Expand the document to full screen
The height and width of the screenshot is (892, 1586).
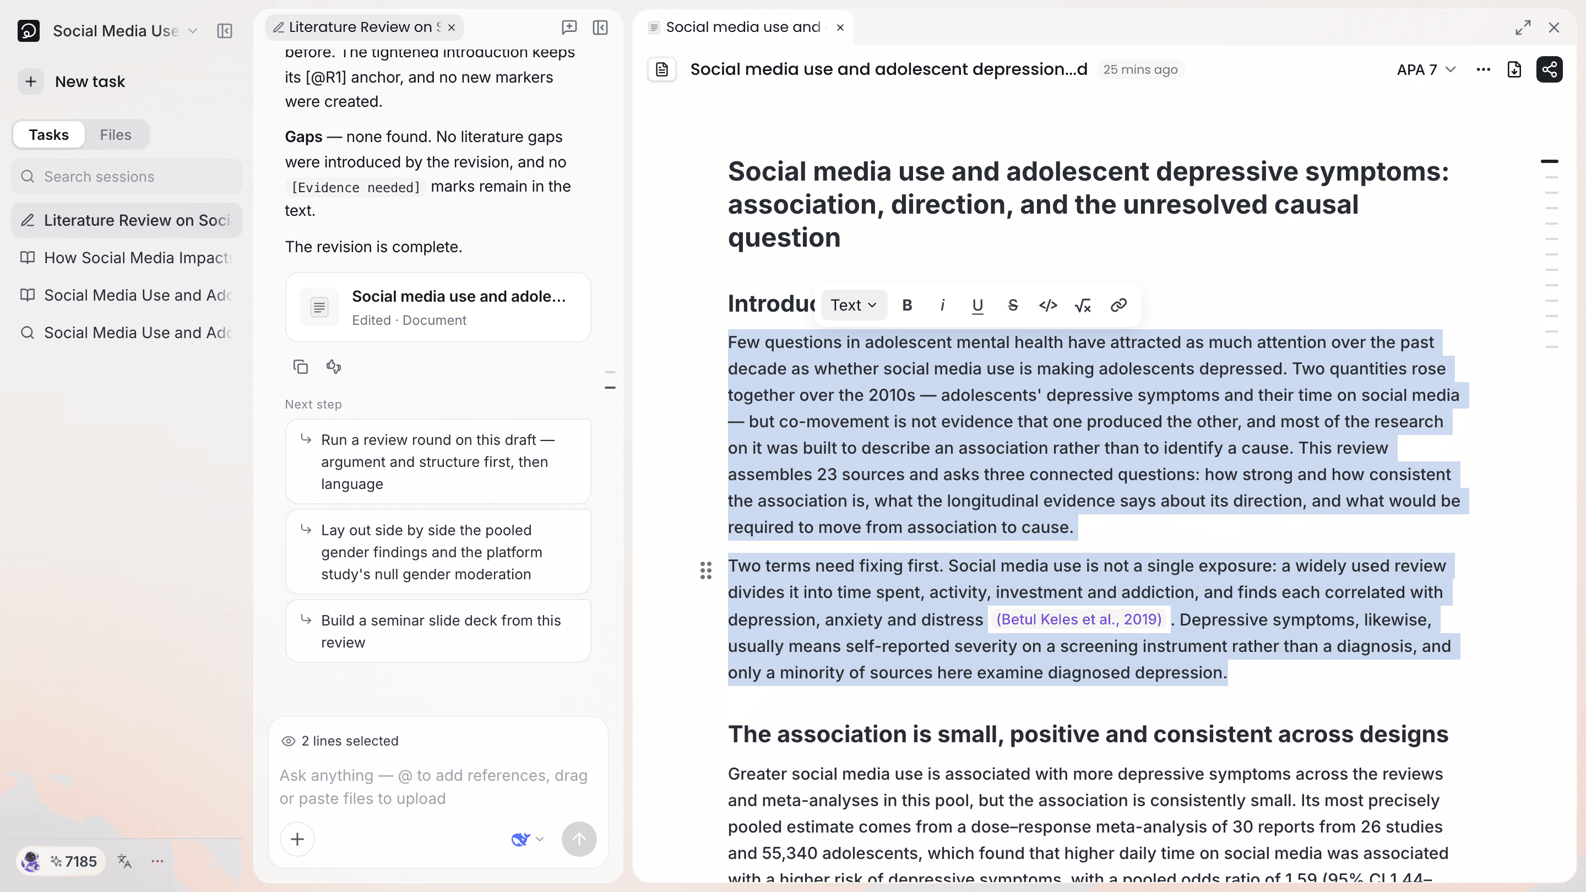(1523, 27)
